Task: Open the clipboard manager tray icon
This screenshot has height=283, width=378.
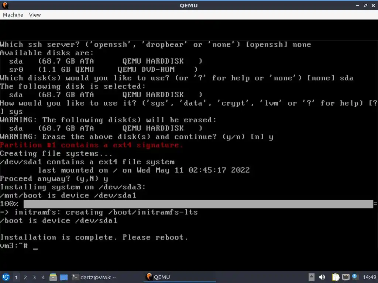Action: click(x=335, y=277)
